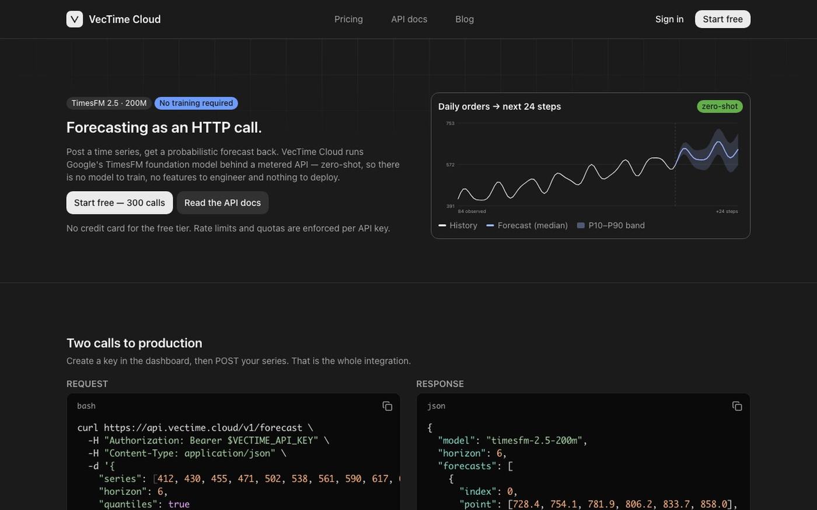The image size is (817, 510).
Task: Click Sign in
Action: click(669, 19)
